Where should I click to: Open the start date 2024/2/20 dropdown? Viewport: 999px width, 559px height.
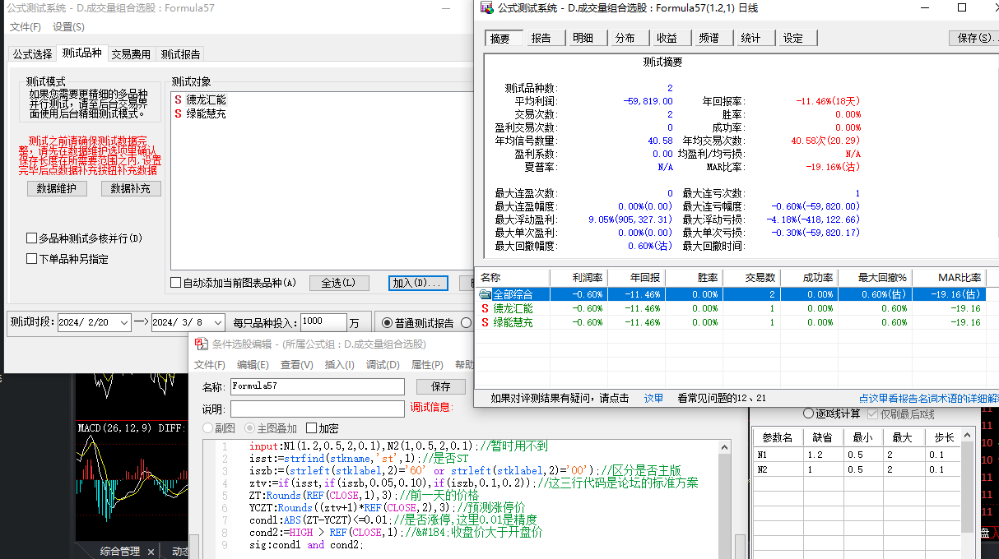(x=124, y=322)
